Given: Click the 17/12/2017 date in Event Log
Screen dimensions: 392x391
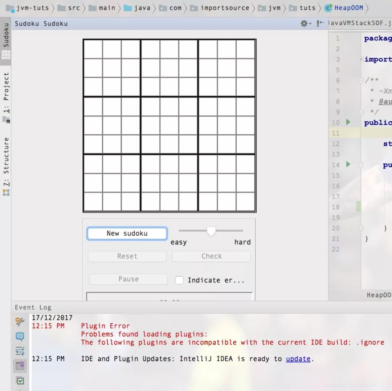Looking at the screenshot, I should pyautogui.click(x=52, y=318).
